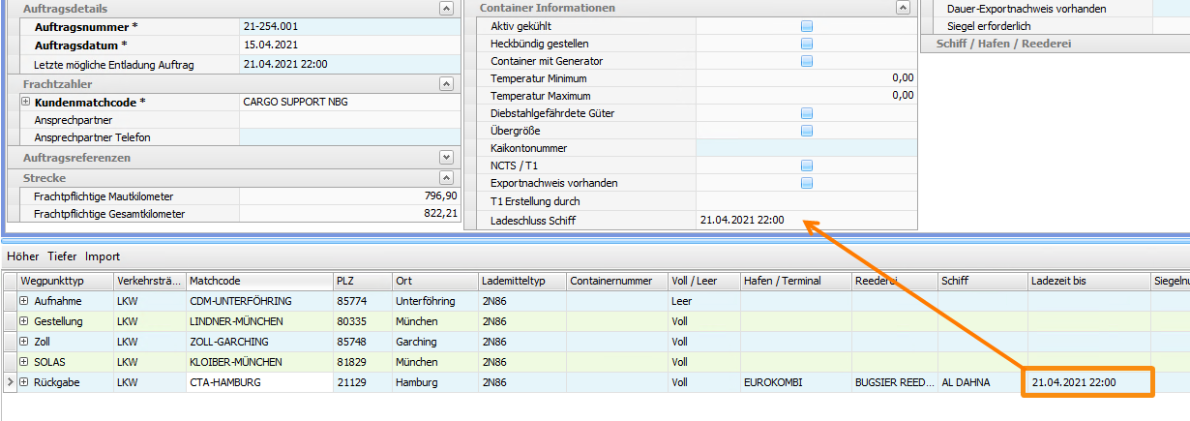Expand the Gestellung waypoint row

pos(24,321)
